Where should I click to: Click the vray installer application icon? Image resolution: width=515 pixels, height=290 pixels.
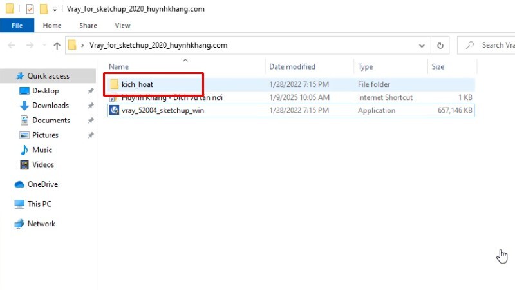pyautogui.click(x=114, y=110)
